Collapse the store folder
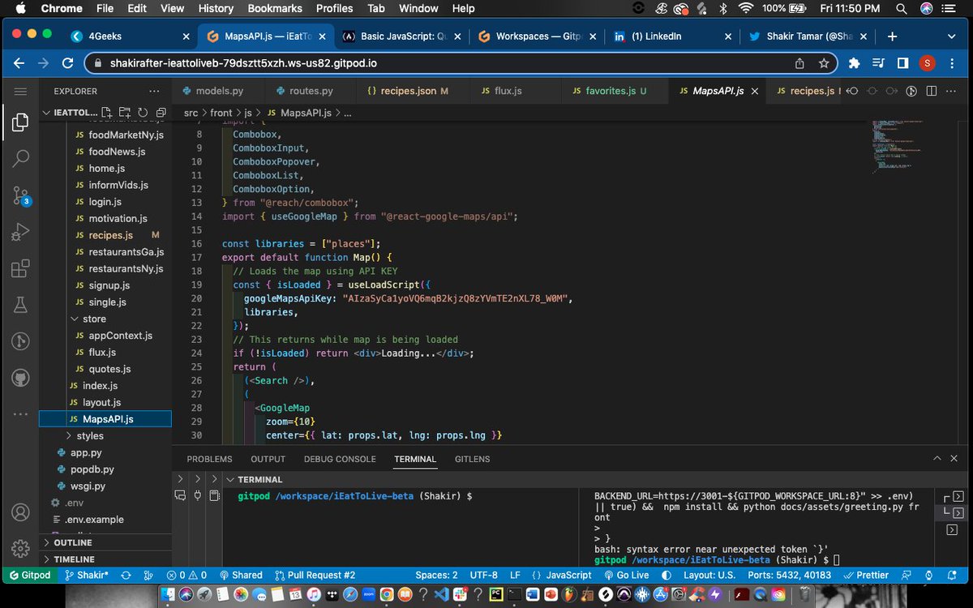This screenshot has height=608, width=973. pyautogui.click(x=105, y=319)
